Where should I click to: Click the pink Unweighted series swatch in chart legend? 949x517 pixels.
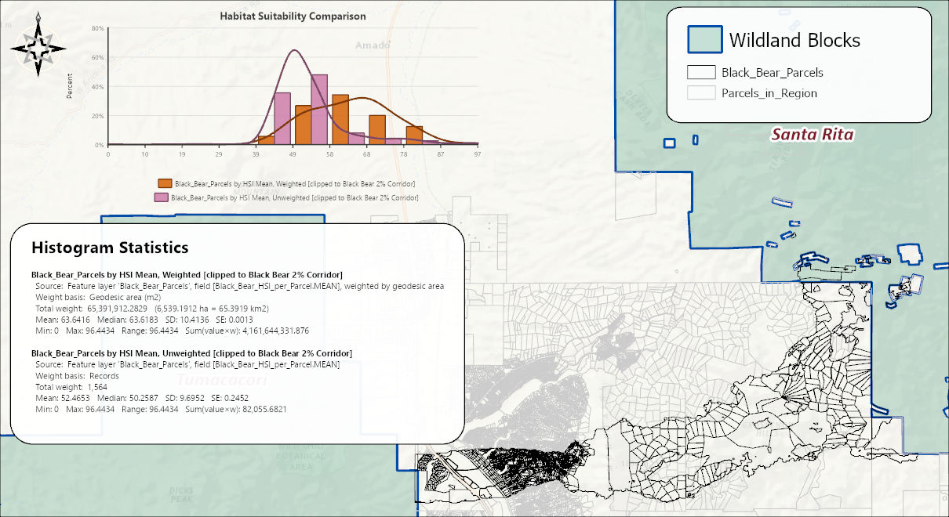161,198
